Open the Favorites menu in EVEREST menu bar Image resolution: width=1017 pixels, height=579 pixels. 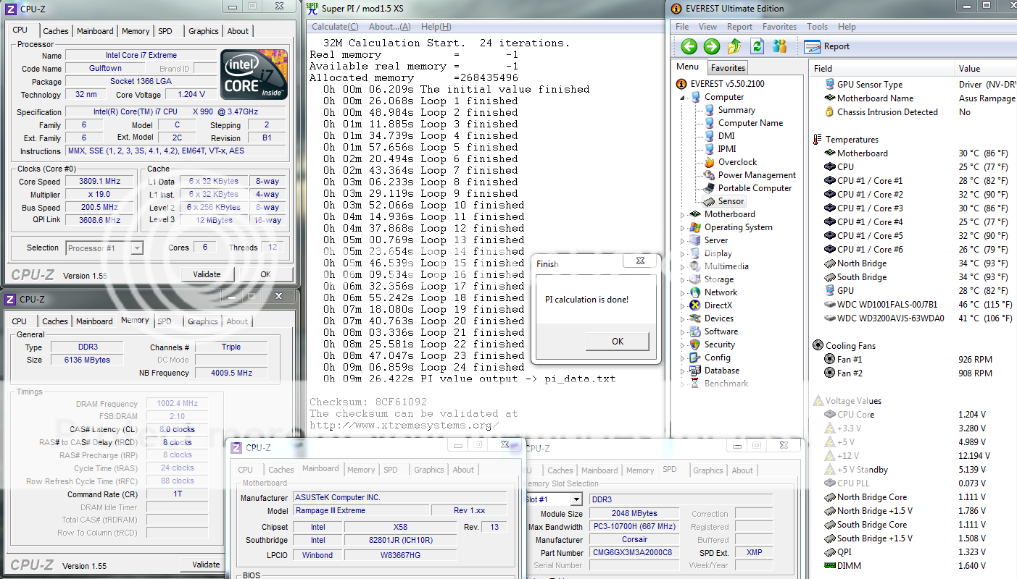(780, 27)
